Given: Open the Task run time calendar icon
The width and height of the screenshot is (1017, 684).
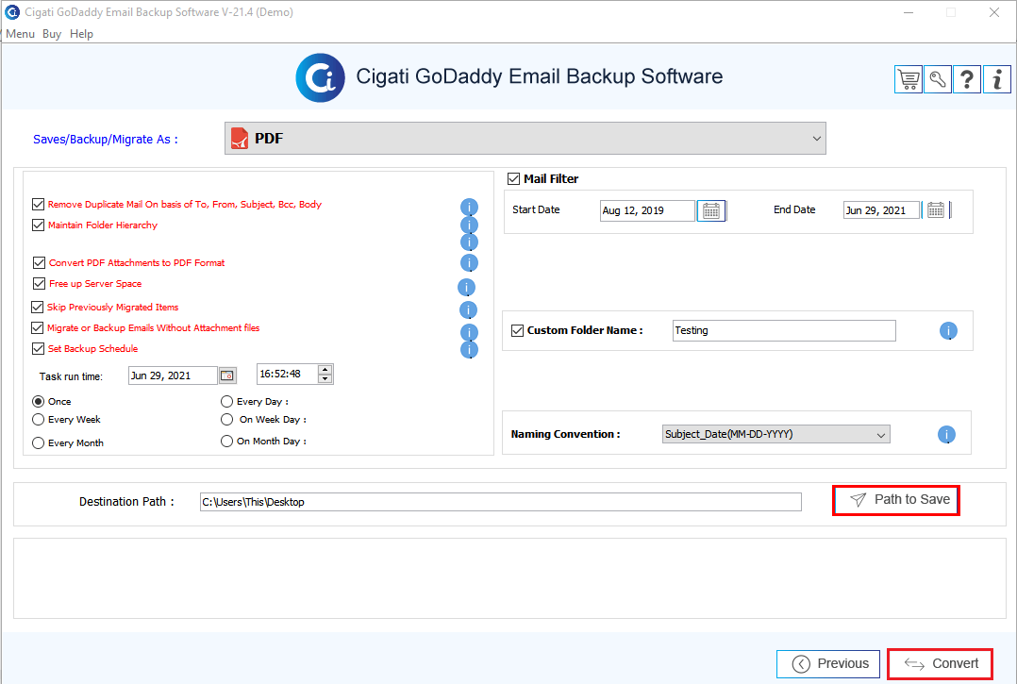Looking at the screenshot, I should tap(227, 375).
